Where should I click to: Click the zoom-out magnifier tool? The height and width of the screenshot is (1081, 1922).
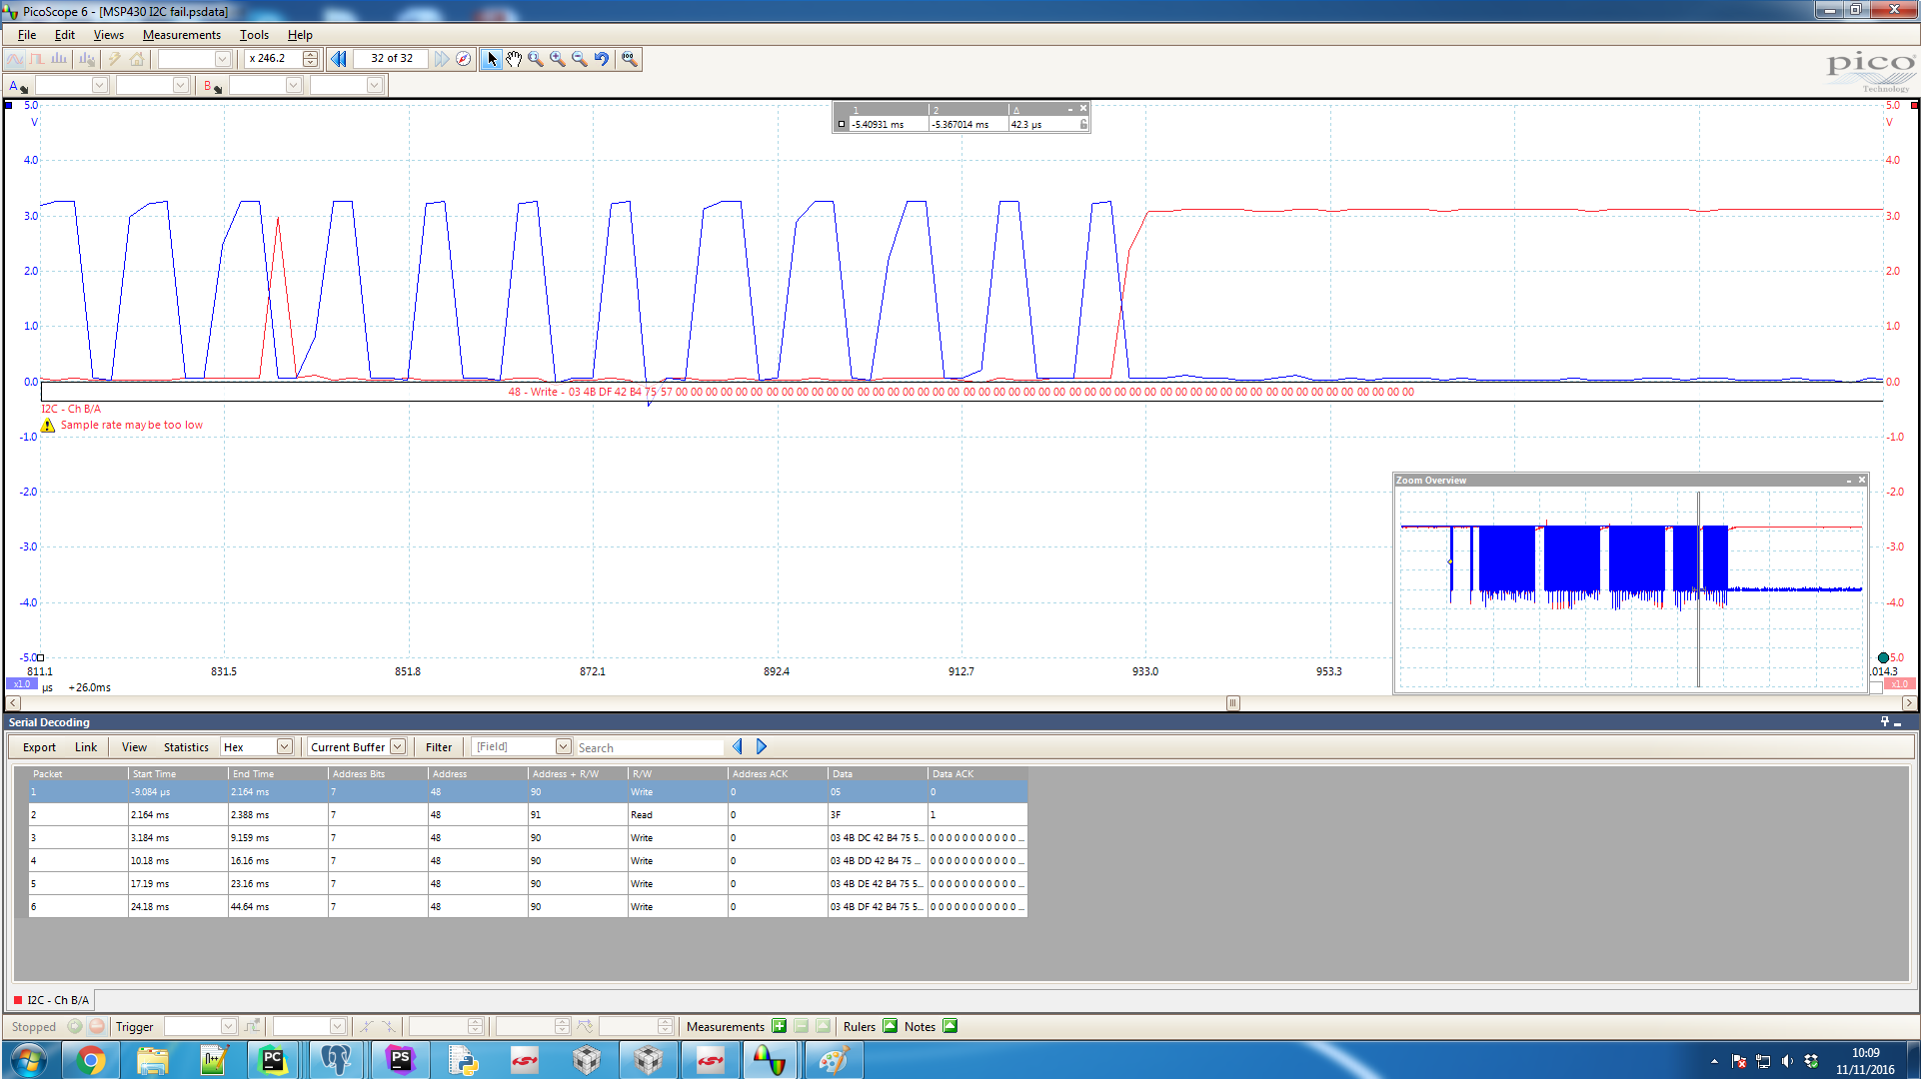[580, 59]
